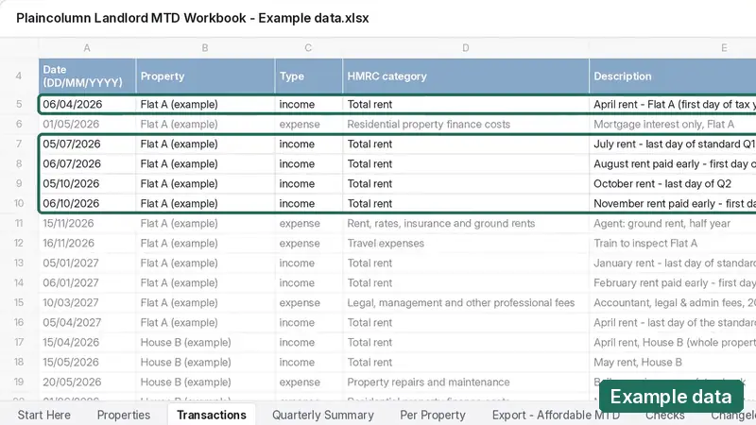Click 'Total rent' cell in row 14

pos(466,282)
